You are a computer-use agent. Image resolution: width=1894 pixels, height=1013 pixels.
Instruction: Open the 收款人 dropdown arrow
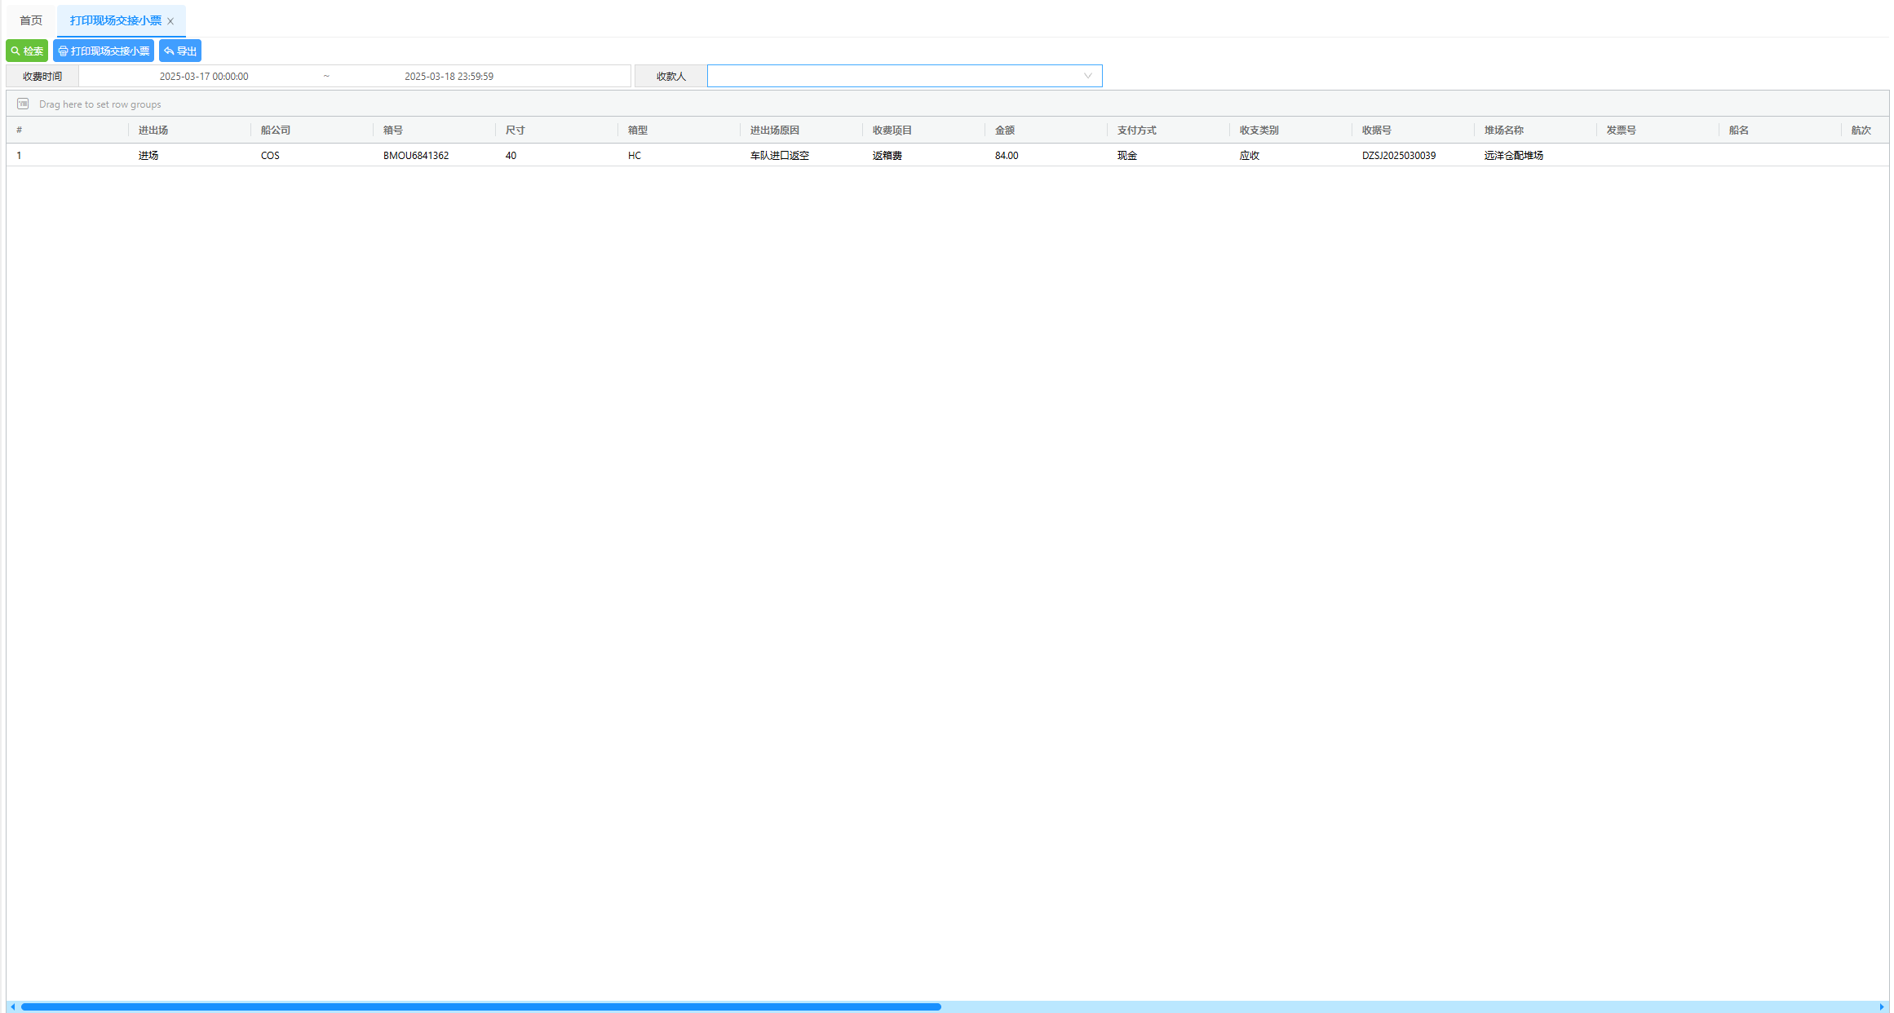click(1087, 76)
